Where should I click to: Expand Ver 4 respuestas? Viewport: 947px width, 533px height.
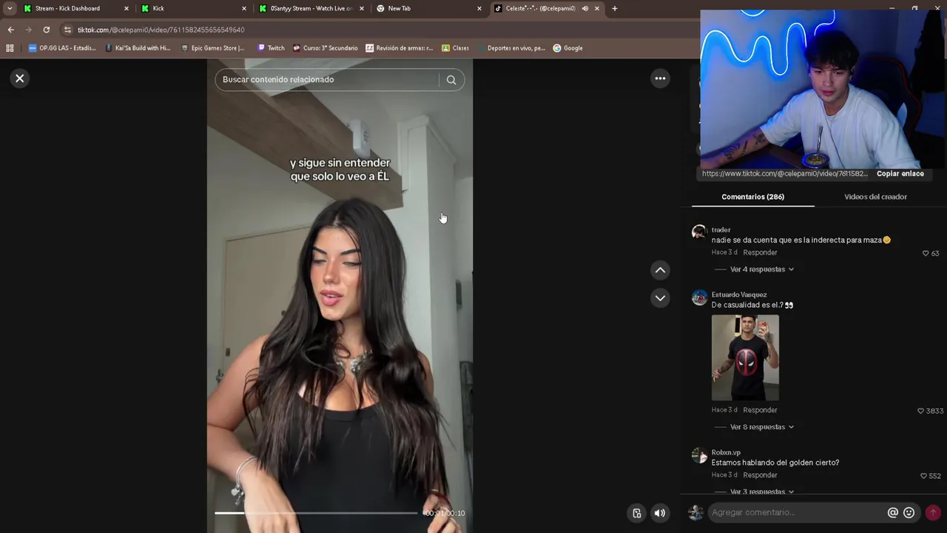(x=762, y=269)
